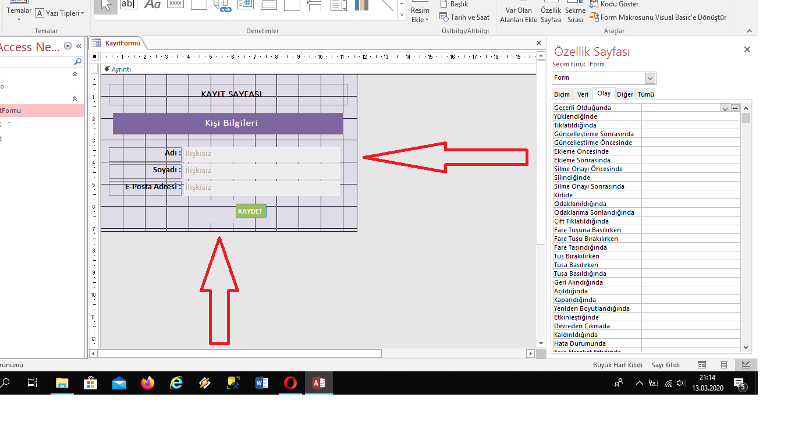The width and height of the screenshot is (795, 447).
Task: Open builder button (…) for Geçerli Olduğunda
Action: (x=735, y=108)
